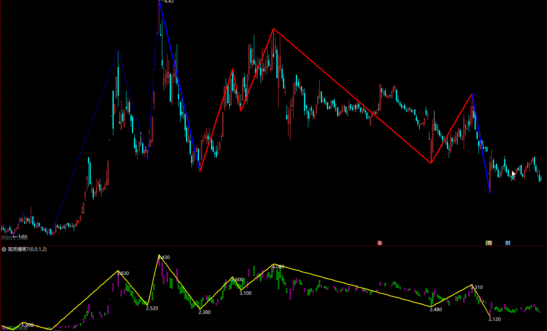Click the 1.61 low price label
This screenshot has width=547, height=331.
coord(22,236)
